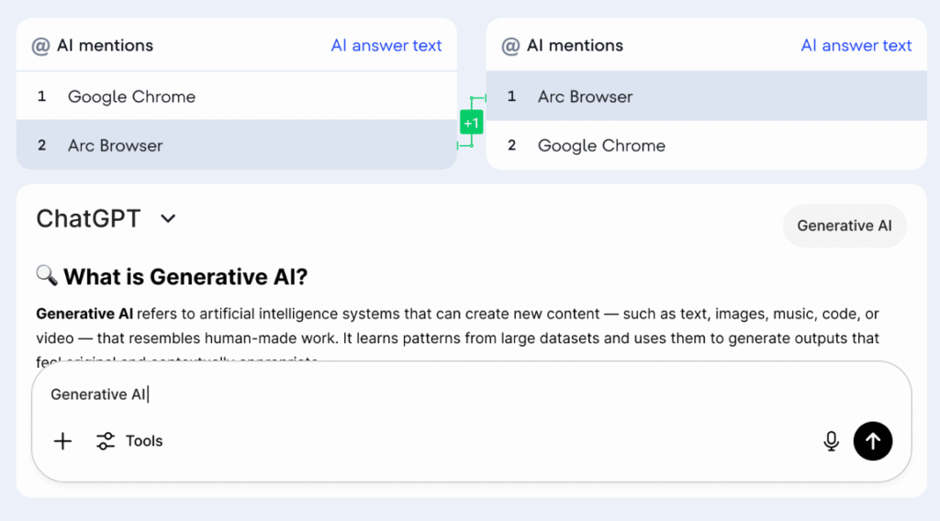
Task: Expand the ChatGPT model dropdown chevron
Action: point(169,218)
